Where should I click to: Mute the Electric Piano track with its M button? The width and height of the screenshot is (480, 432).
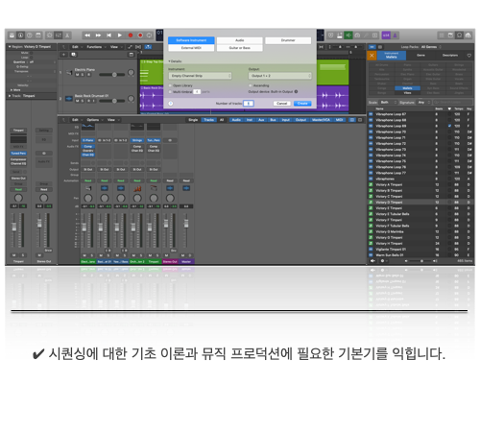point(77,75)
